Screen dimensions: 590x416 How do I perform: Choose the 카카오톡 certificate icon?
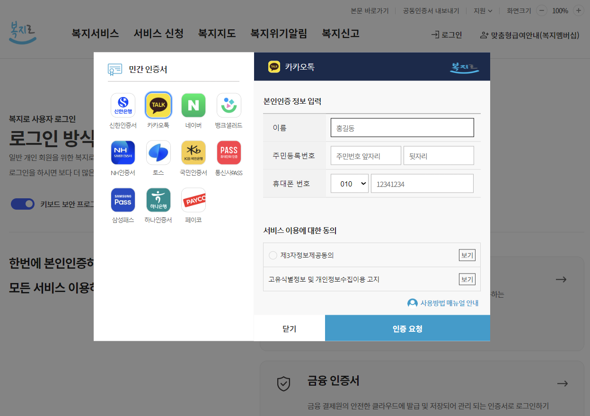tap(159, 105)
